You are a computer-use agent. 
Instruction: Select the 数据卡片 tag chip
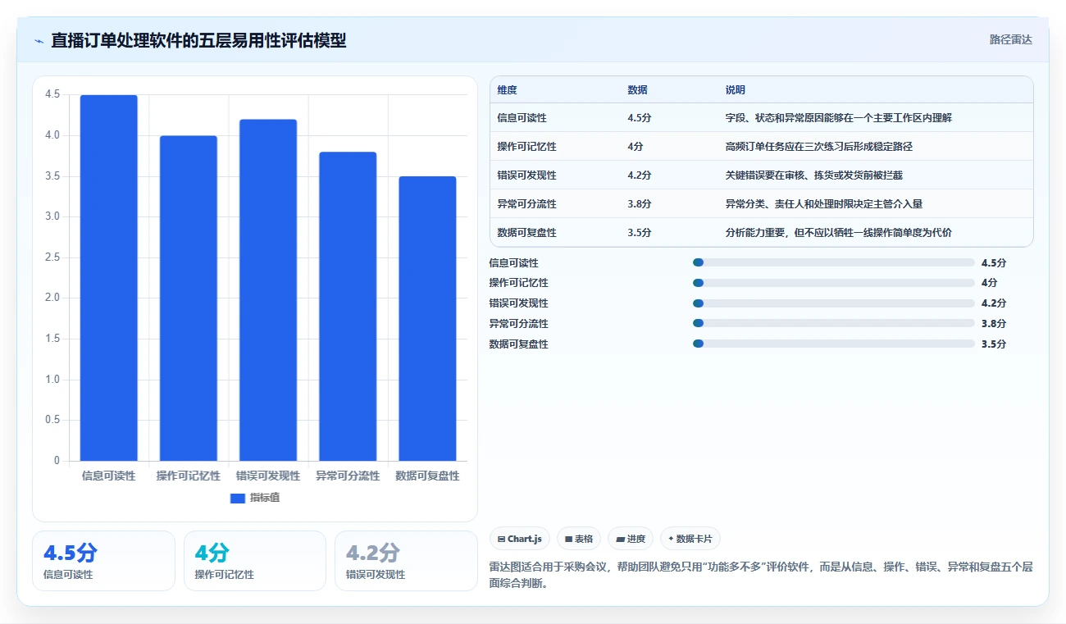[690, 539]
